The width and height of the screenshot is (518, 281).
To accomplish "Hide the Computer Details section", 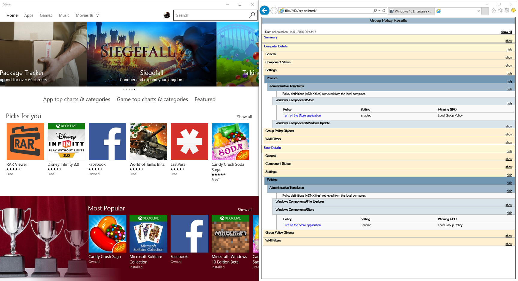I will click(509, 50).
